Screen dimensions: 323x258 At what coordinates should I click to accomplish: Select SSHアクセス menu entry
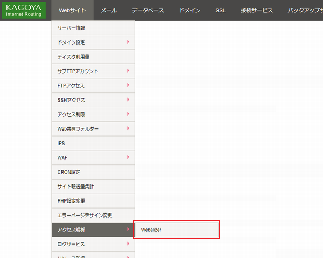[93, 100]
